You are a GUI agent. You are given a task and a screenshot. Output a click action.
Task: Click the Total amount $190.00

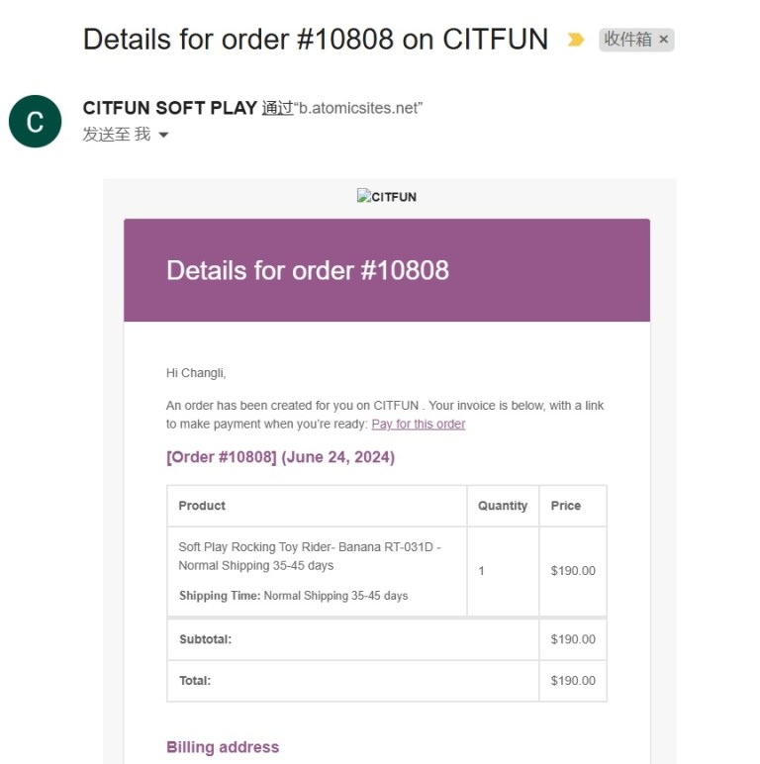tap(573, 681)
